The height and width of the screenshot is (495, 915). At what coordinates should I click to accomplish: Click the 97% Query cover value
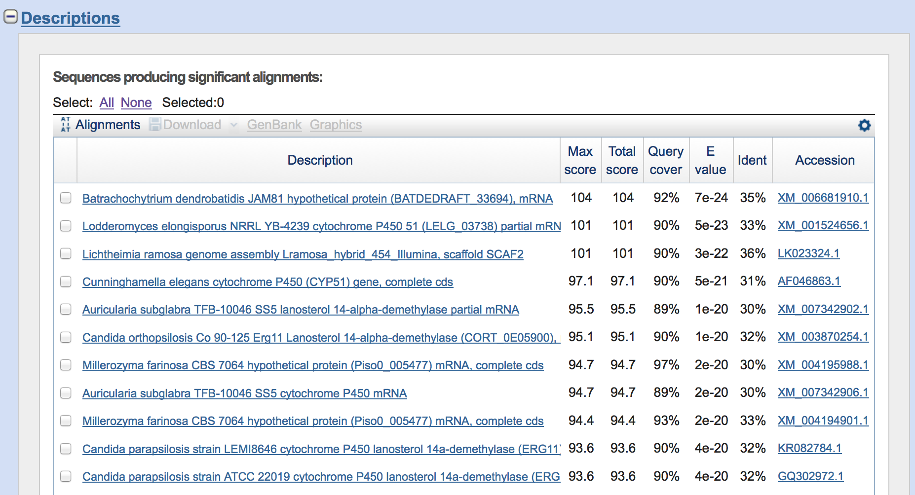coord(666,365)
